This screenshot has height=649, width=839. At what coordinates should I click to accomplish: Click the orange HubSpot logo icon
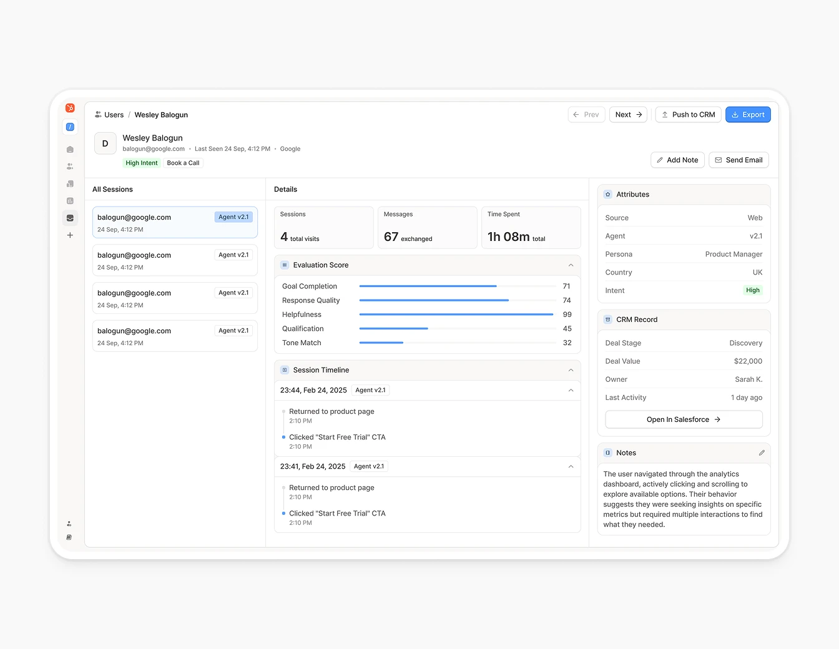click(70, 108)
